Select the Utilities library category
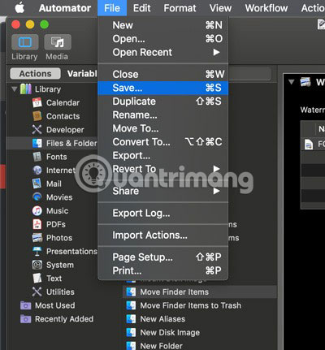This screenshot has height=350, width=325. tap(60, 292)
